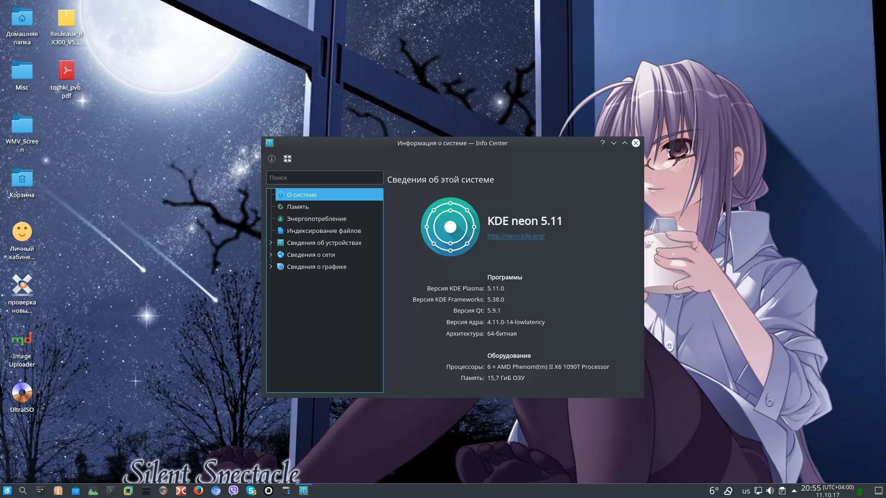Expand hidden system tray icons arrow

tap(794, 491)
